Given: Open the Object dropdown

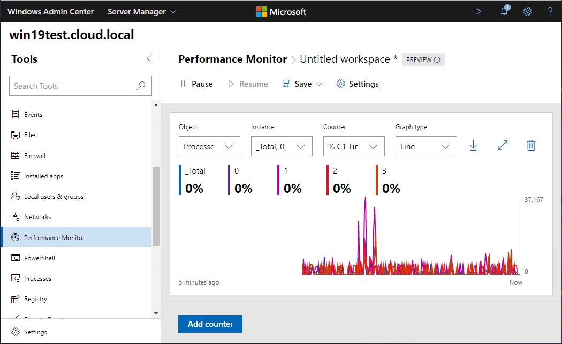Looking at the screenshot, I should tap(209, 146).
